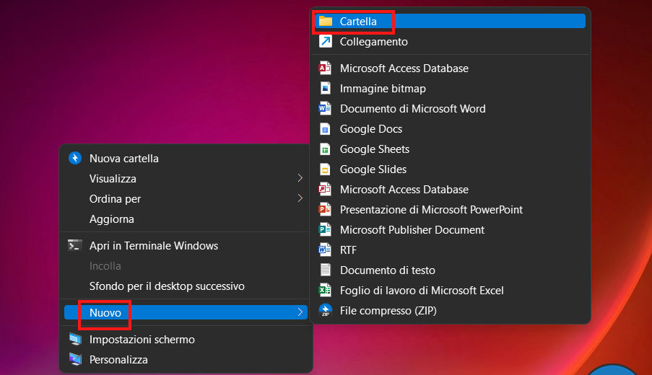This screenshot has height=375, width=652.
Task: Click the ZIP compressed file icon
Action: [x=326, y=311]
